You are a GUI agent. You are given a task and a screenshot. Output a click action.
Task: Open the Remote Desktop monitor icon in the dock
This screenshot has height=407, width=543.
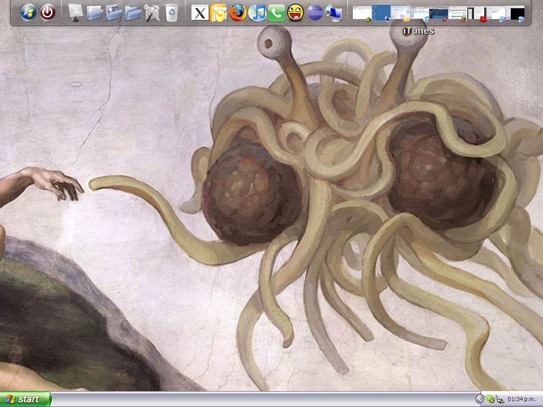tap(334, 13)
